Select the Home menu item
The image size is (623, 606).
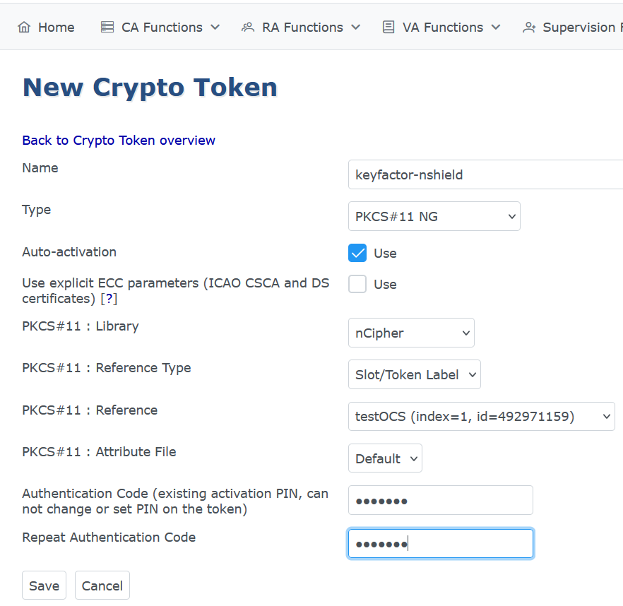click(46, 27)
